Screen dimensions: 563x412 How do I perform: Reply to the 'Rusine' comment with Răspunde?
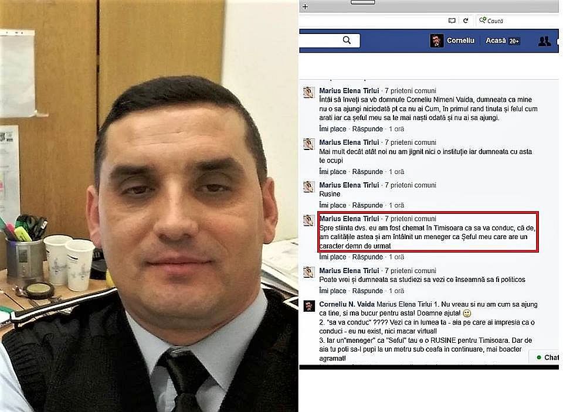tap(367, 205)
